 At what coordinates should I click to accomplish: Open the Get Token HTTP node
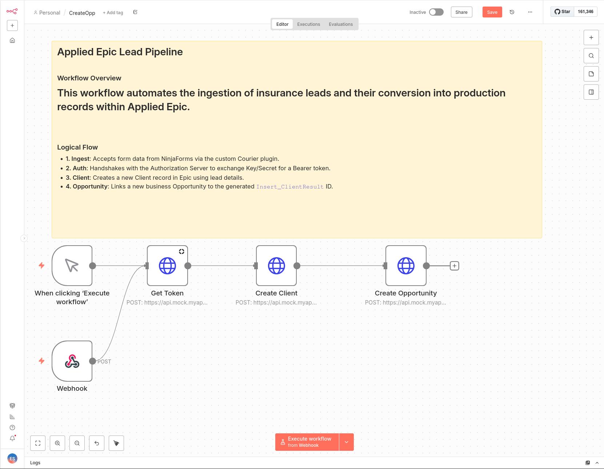167,266
